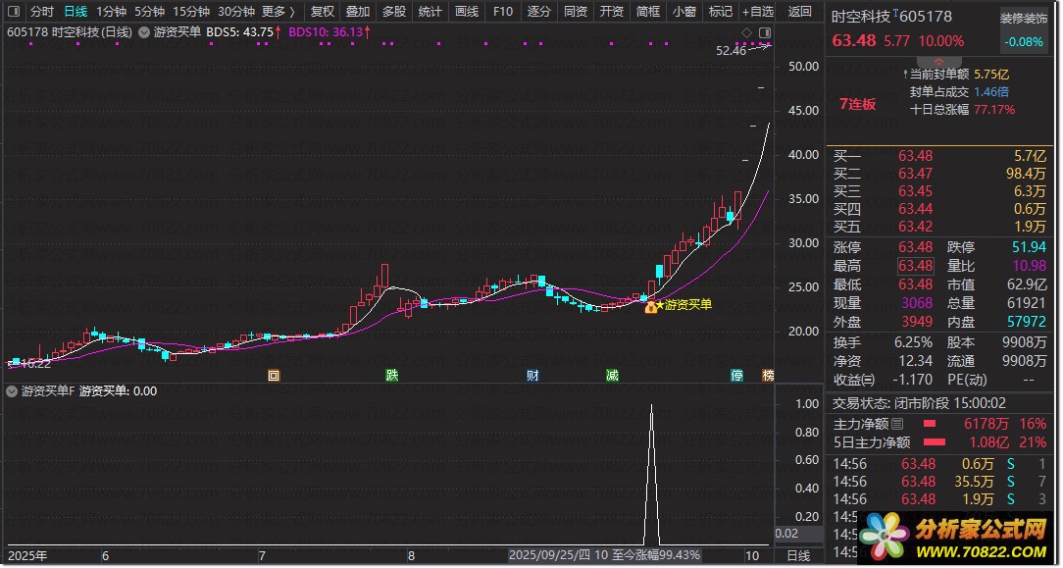This screenshot has width=1063, height=568.
Task: Click the 返回 button
Action: tap(800, 12)
